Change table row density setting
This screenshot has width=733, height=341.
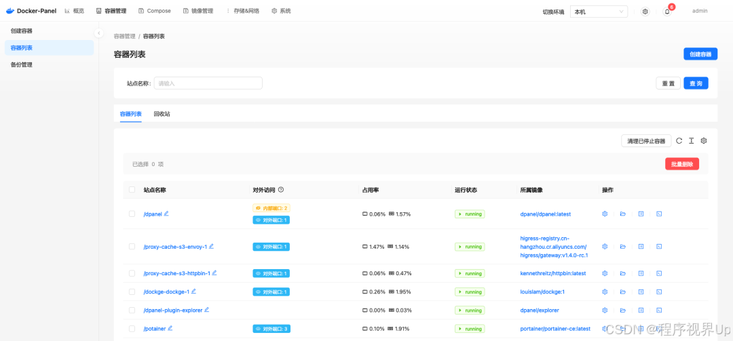[x=692, y=140]
